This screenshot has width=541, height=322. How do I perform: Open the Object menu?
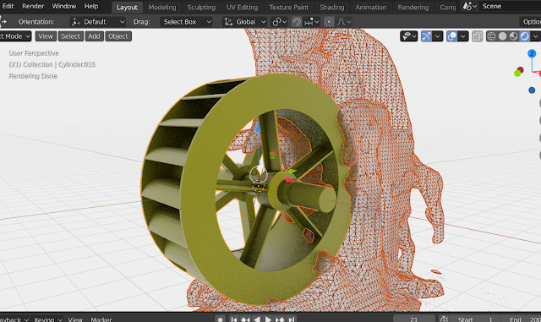[118, 36]
